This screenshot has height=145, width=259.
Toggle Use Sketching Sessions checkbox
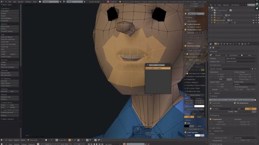2,110
